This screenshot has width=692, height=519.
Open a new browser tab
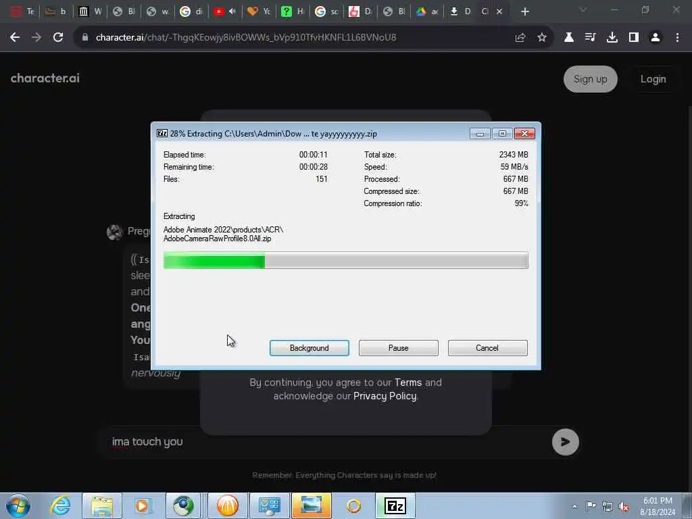coord(524,12)
